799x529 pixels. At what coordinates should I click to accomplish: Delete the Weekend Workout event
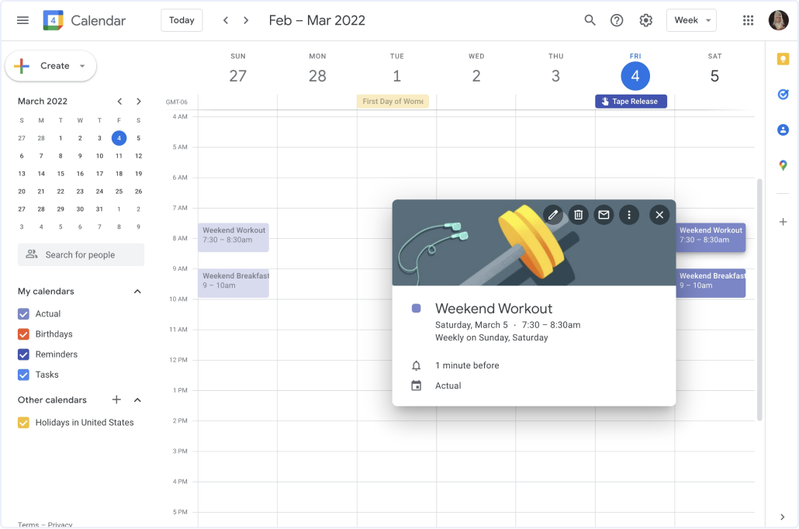click(579, 215)
